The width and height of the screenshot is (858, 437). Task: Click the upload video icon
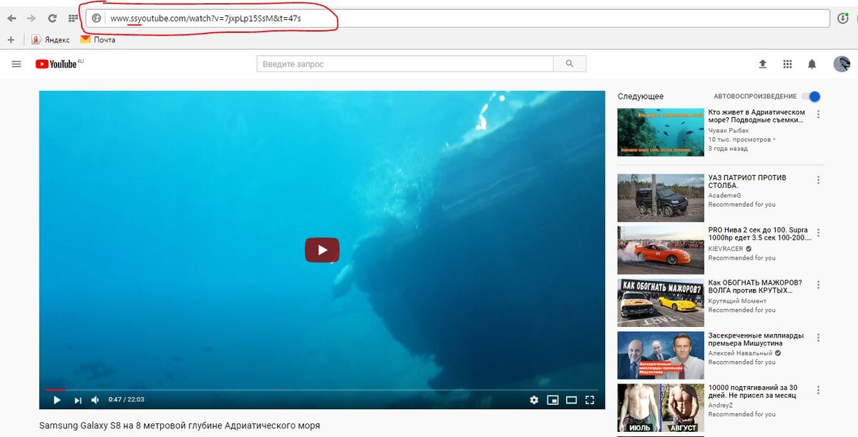[x=762, y=64]
